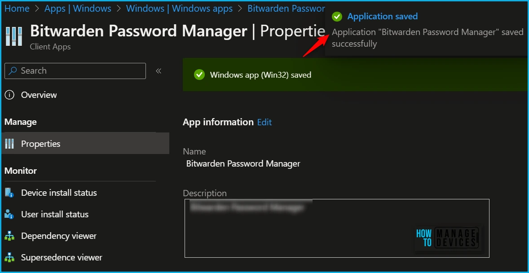529x273 pixels.
Task: Click the Properties sliders icon
Action: pos(9,144)
